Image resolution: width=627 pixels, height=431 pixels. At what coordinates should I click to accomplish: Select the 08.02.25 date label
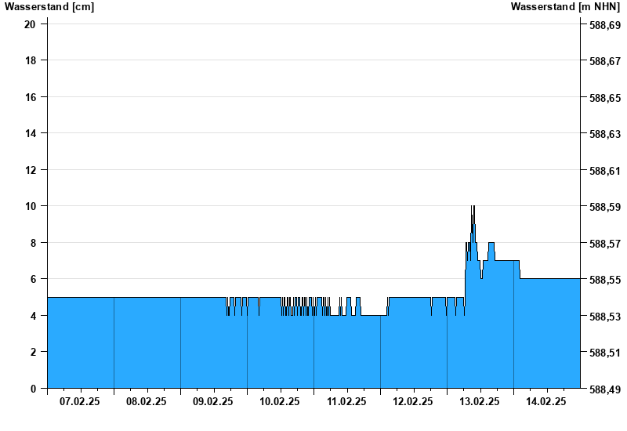[147, 402]
